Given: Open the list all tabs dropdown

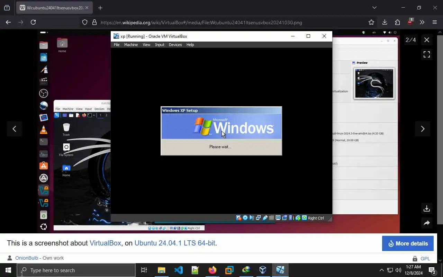Looking at the screenshot, I should pos(374,8).
